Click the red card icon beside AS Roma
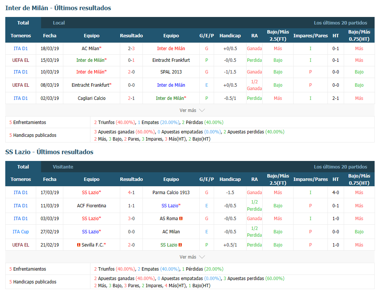This screenshot has width=378, height=291. tap(181, 218)
